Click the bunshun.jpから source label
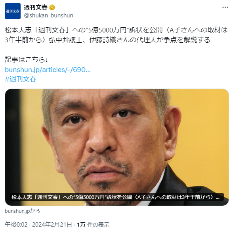 click(x=23, y=211)
